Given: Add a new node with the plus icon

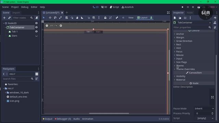Looking at the screenshot, I should 4,18.
